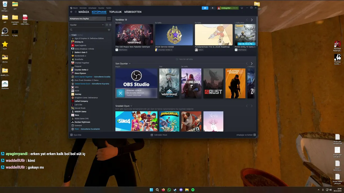Select the Warframe desktop shortcut

pos(5,85)
